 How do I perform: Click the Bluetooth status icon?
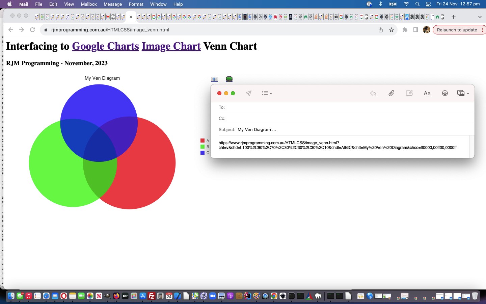381,4
